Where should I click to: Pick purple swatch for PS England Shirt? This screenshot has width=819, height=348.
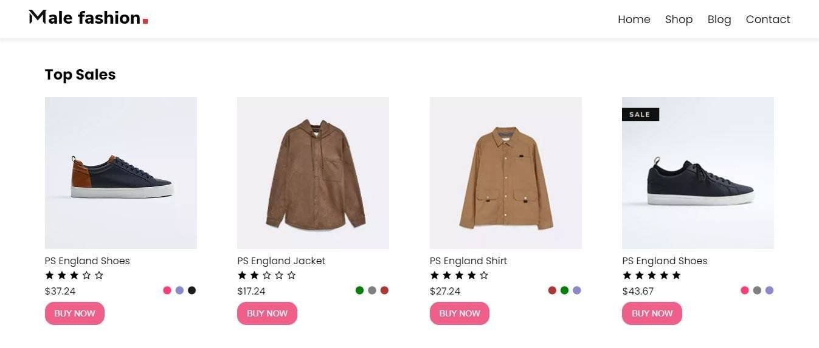tap(577, 290)
